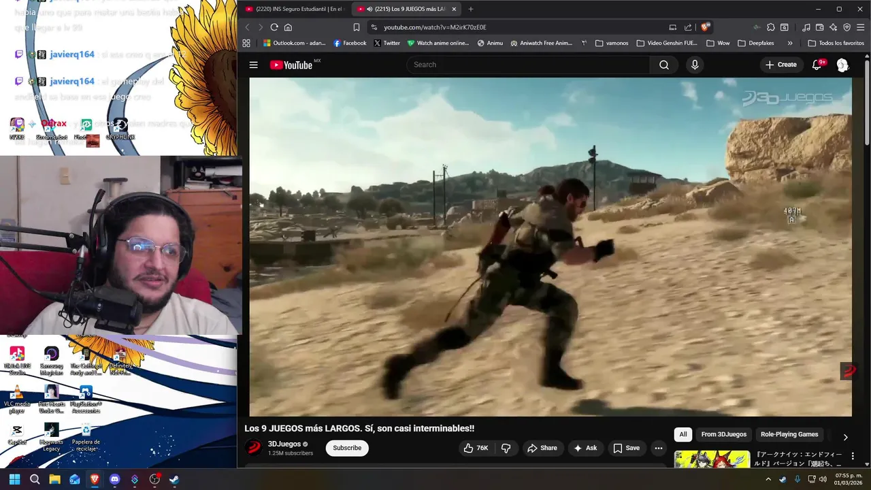
Task: Open Brave Shields lion icon
Action: (706, 27)
